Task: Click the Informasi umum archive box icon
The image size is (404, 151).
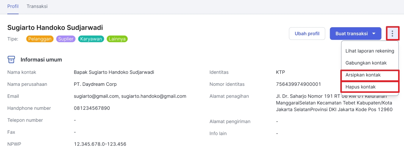Action: click(11, 60)
